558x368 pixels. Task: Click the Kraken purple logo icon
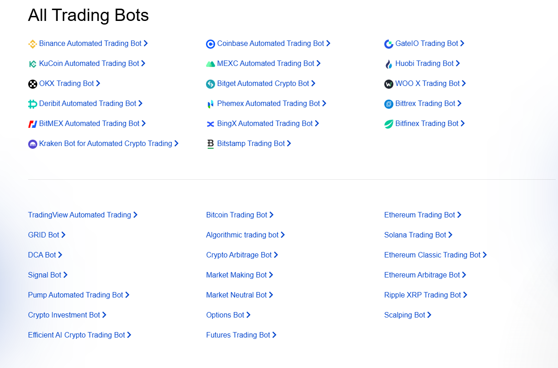32,144
